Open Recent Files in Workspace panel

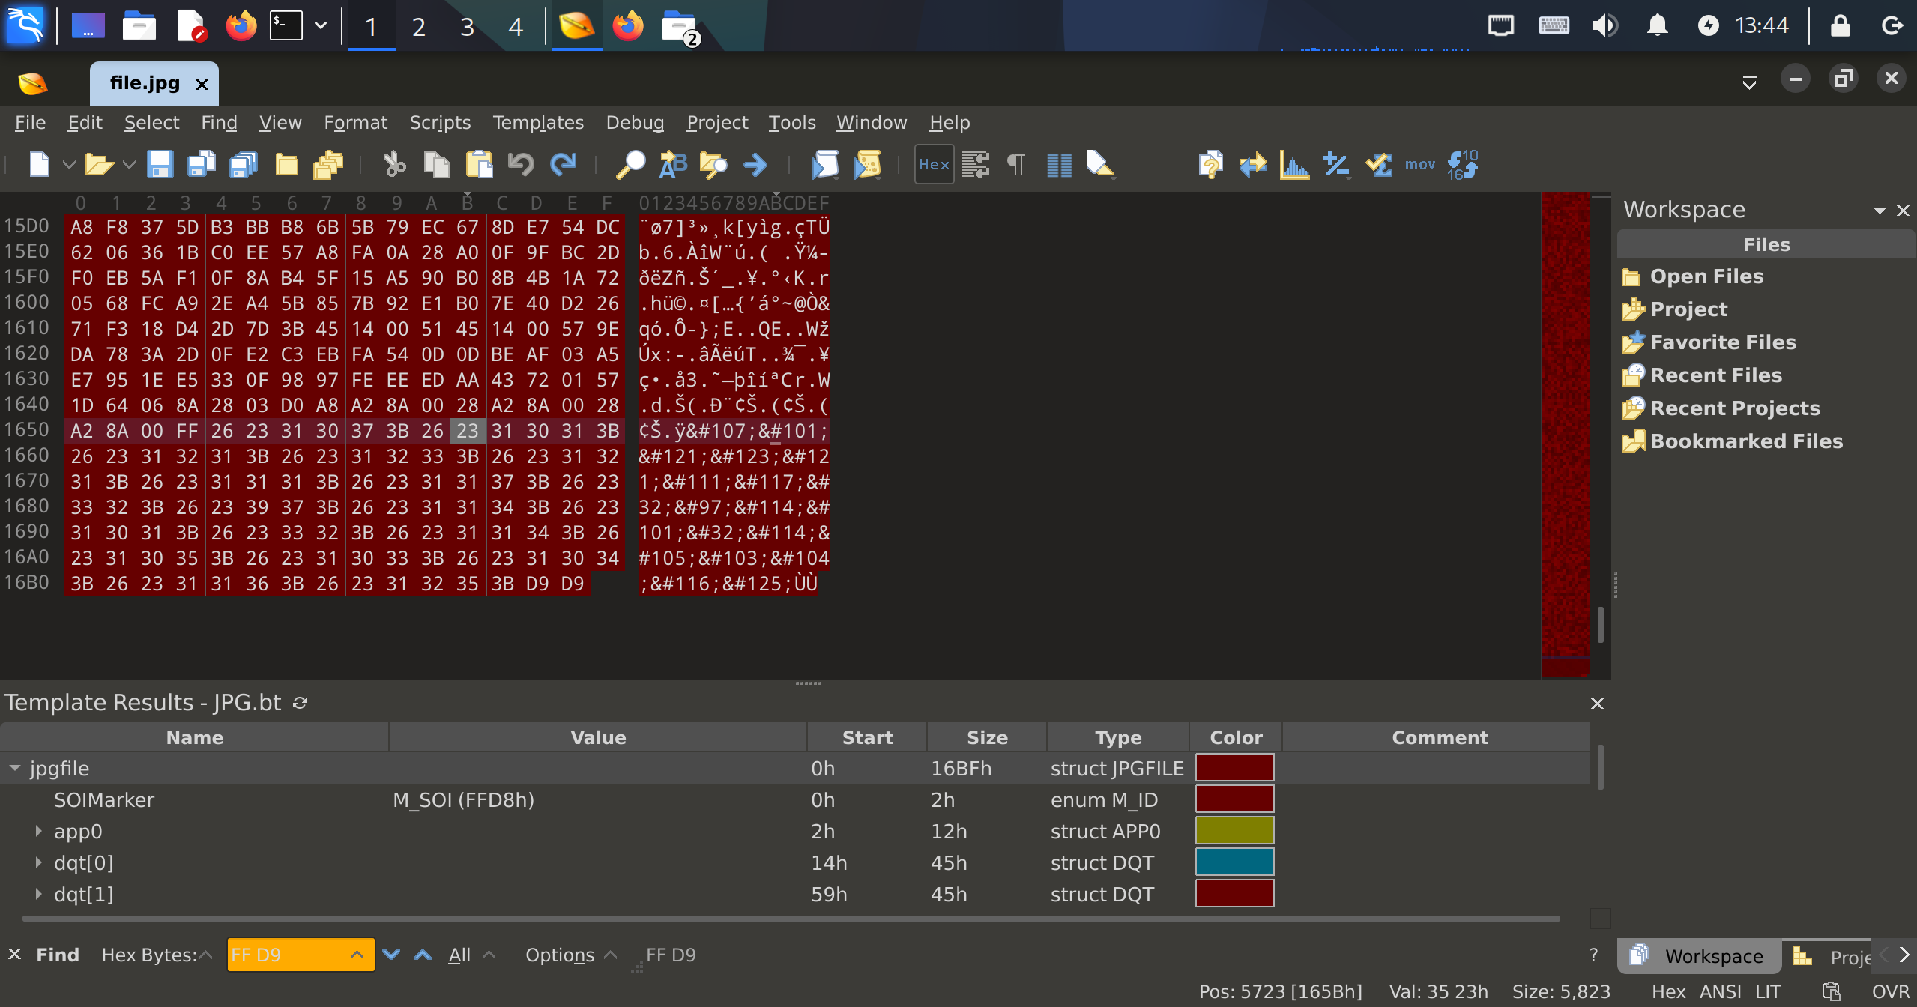click(x=1715, y=375)
